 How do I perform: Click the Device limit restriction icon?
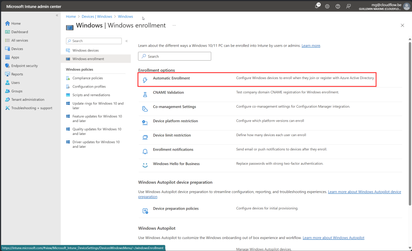point(145,137)
